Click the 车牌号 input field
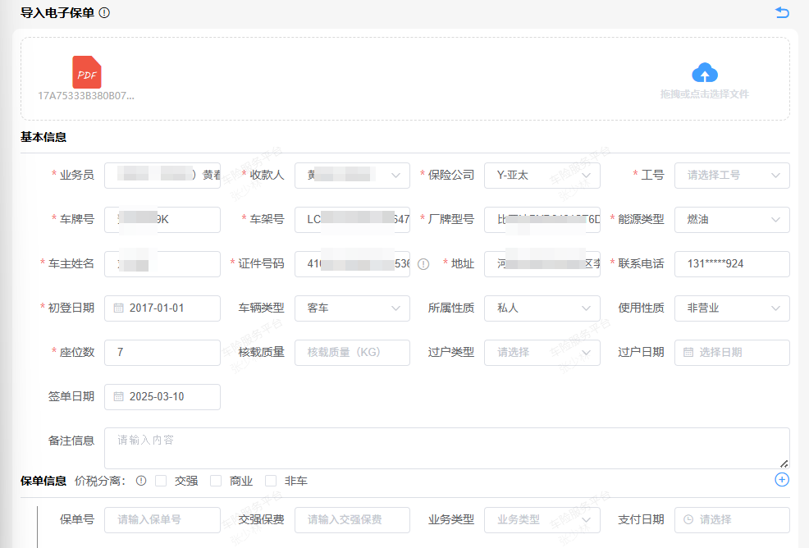The width and height of the screenshot is (809, 548). [162, 220]
